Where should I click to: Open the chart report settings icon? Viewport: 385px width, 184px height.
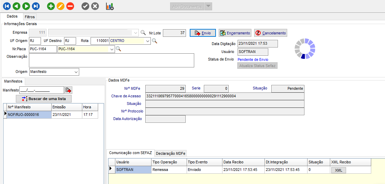(x=110, y=6)
